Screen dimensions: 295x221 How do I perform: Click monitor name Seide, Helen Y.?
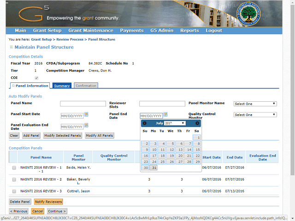(78, 168)
